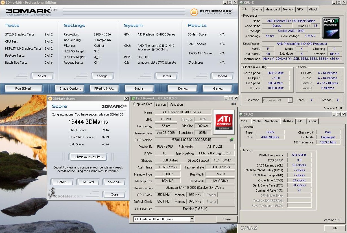Open the Mainboard tab in lower CPU-Z

pos(272,121)
